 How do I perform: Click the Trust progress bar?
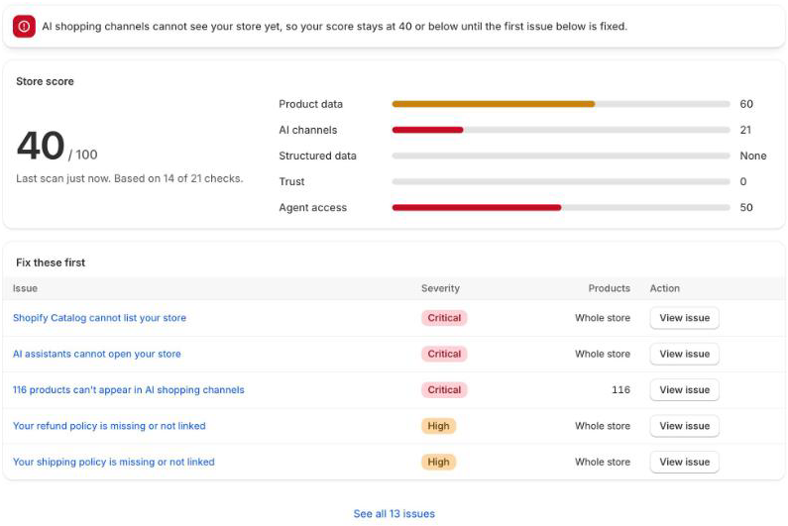(x=561, y=182)
